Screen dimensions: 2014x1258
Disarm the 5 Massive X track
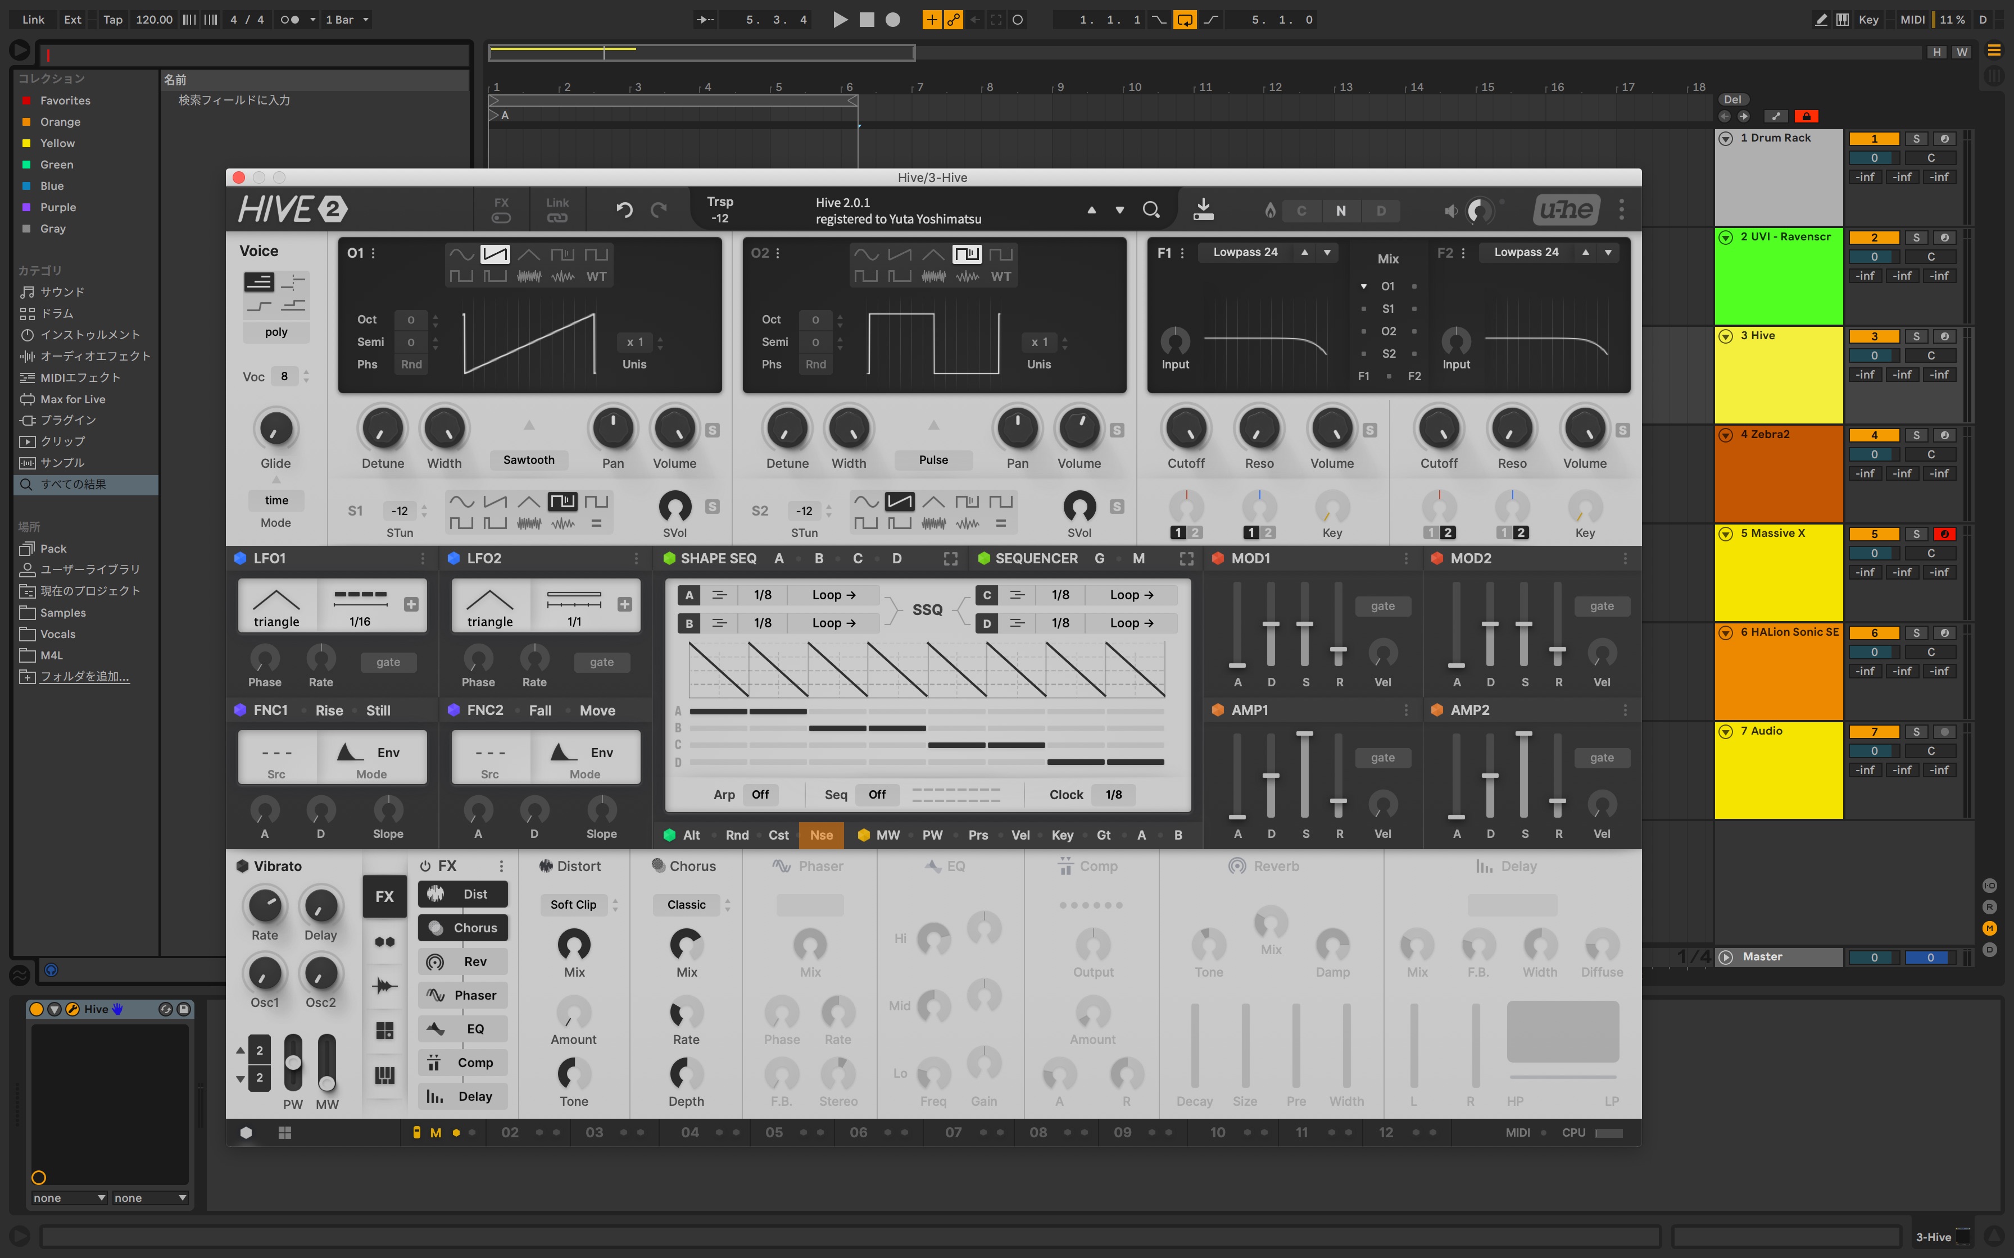(x=1944, y=534)
